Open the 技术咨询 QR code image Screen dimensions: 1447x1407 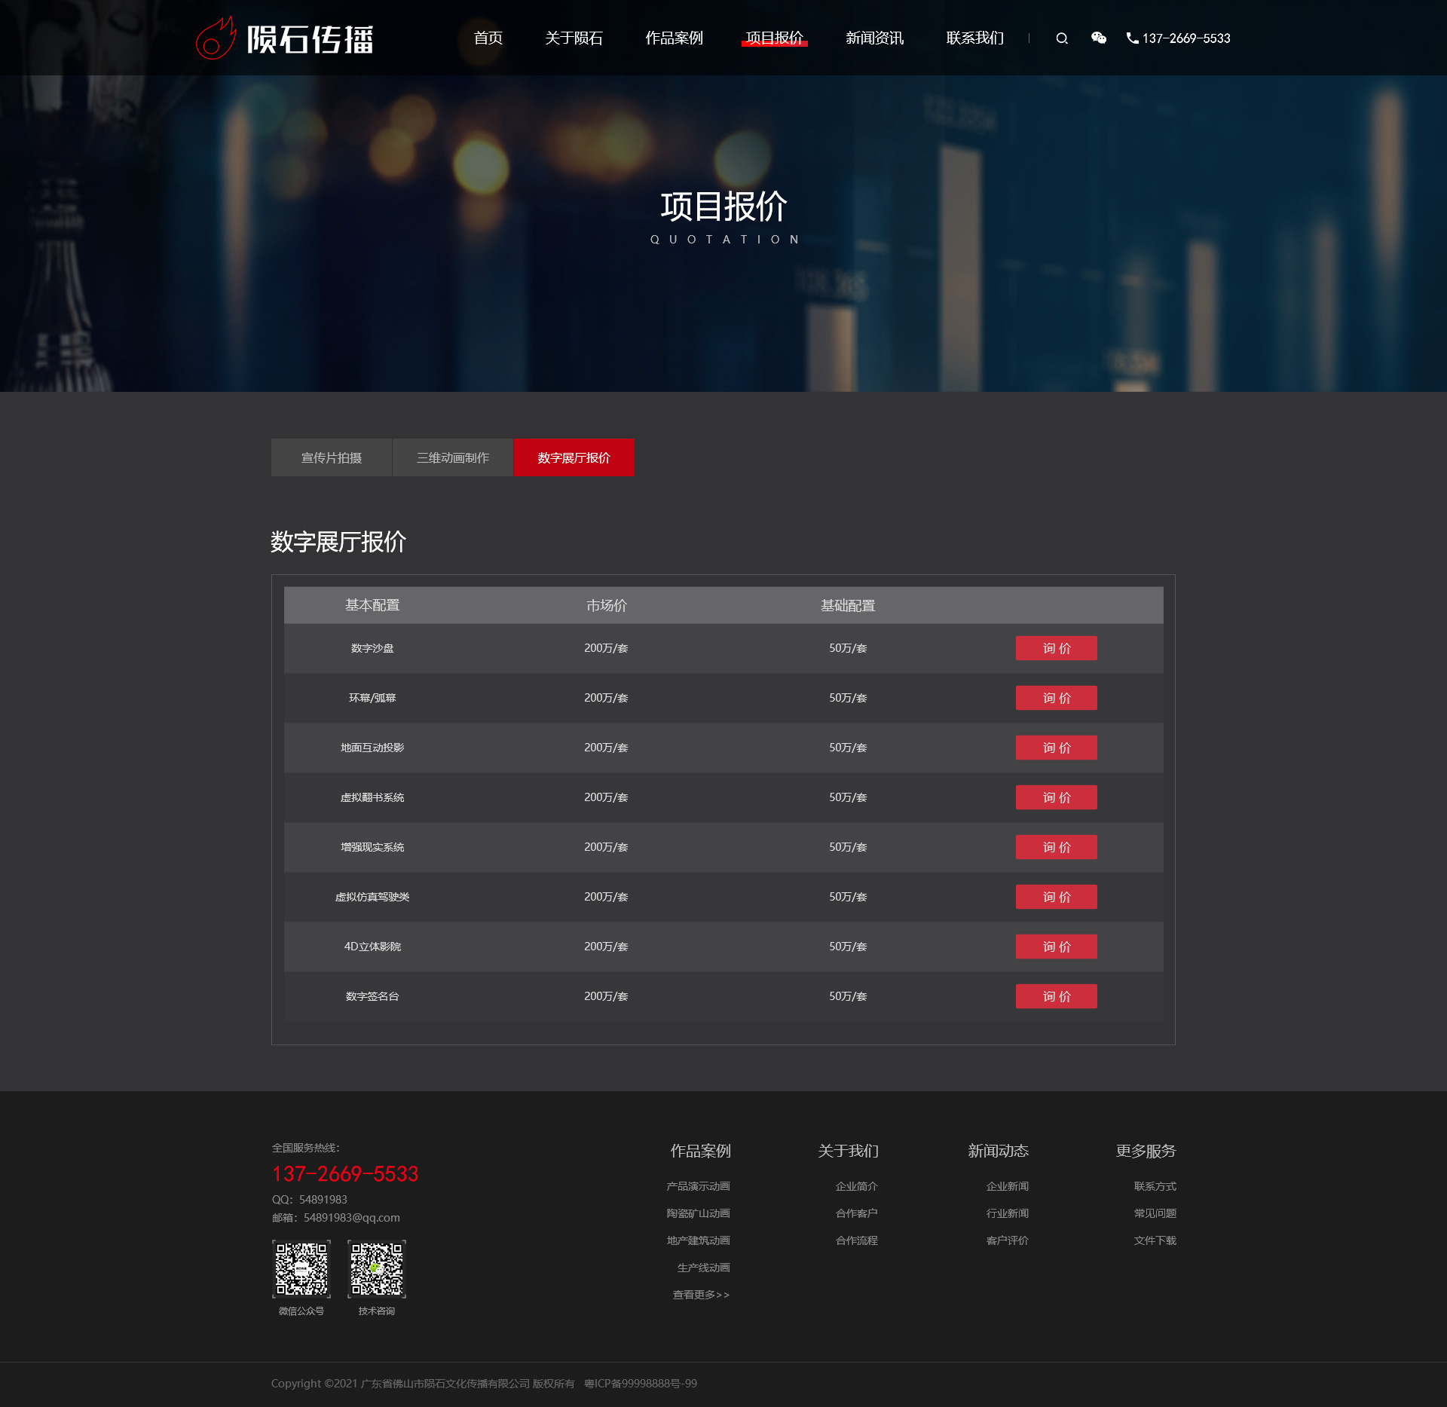click(377, 1269)
